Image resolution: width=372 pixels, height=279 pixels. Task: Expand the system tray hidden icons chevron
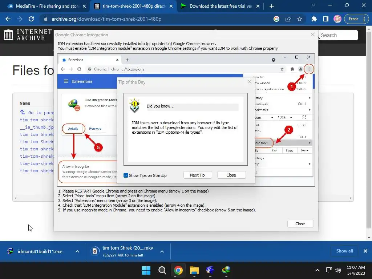point(318,270)
